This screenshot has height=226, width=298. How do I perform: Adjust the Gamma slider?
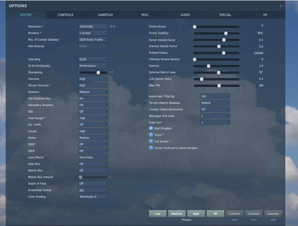(x=208, y=66)
